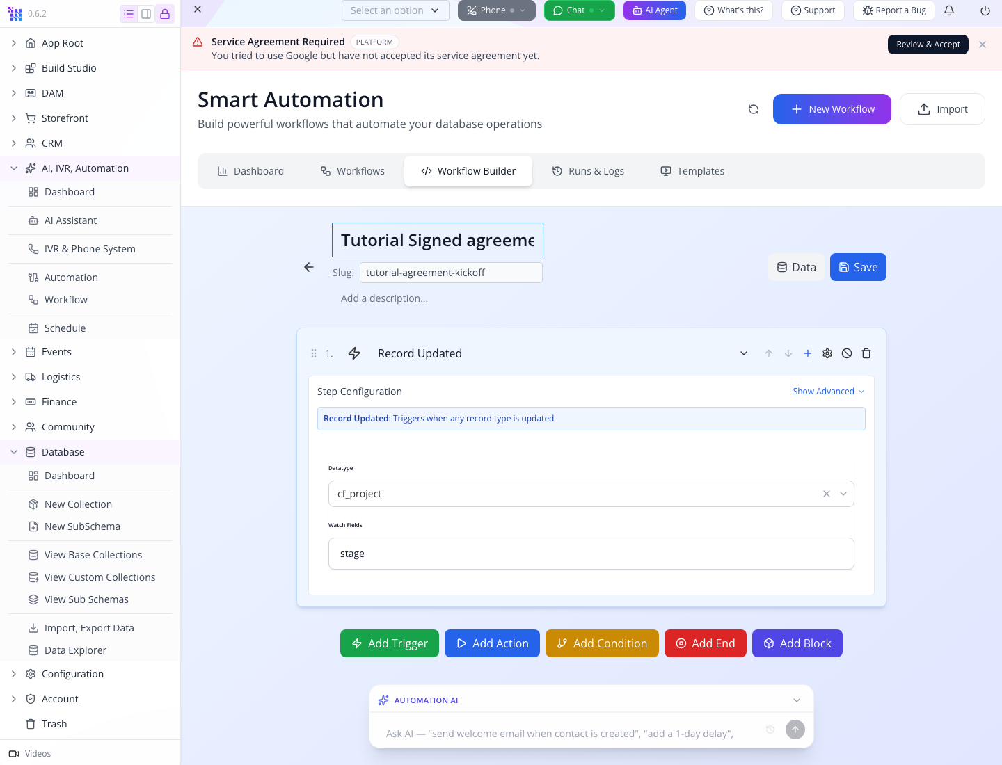1002x765 pixels.
Task: Click the Add Trigger button
Action: click(390, 643)
